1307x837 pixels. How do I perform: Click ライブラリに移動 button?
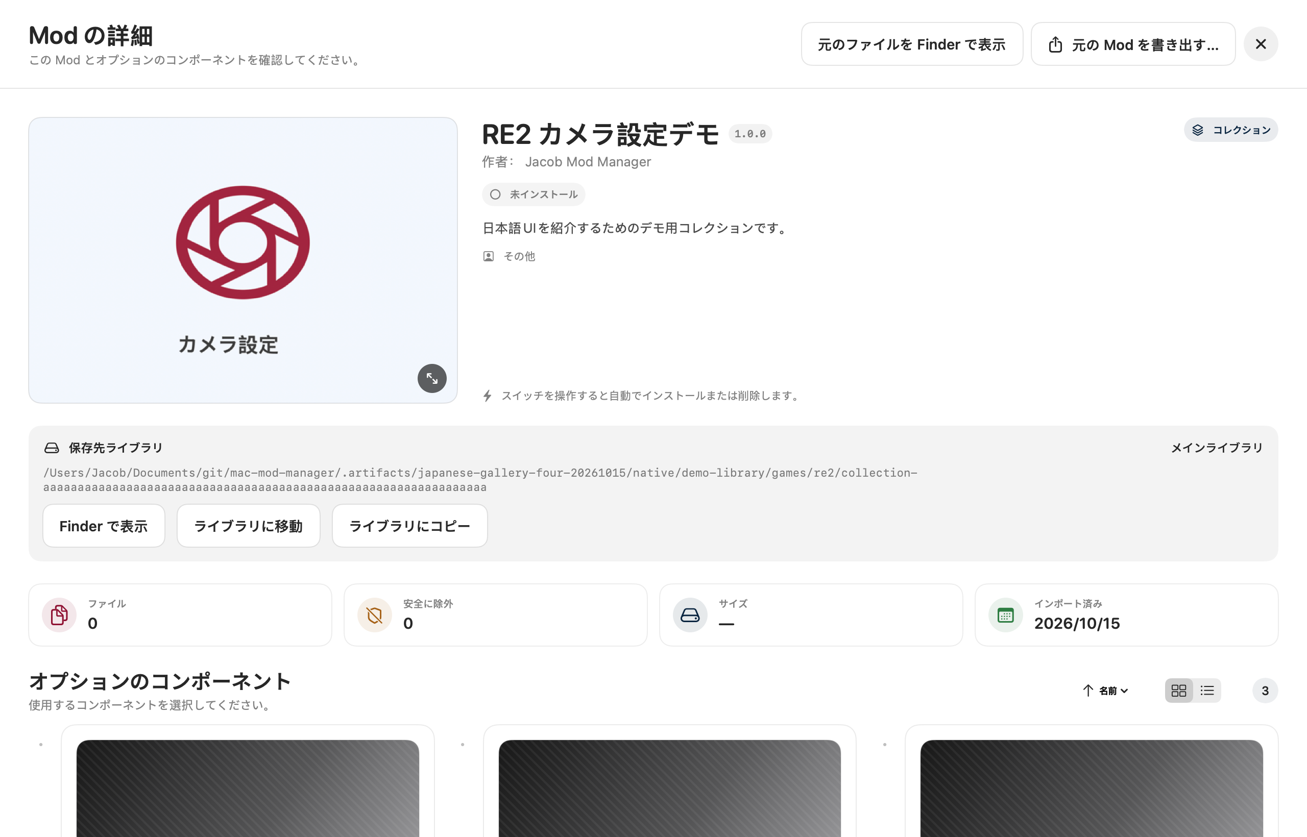(x=249, y=526)
